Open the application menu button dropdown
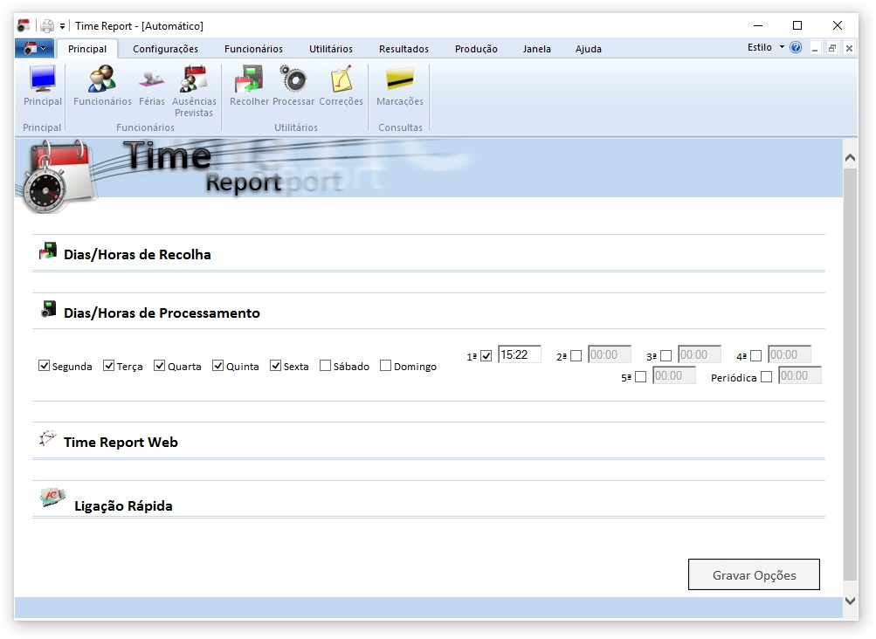Viewport: 876px width, 639px height. (35, 49)
